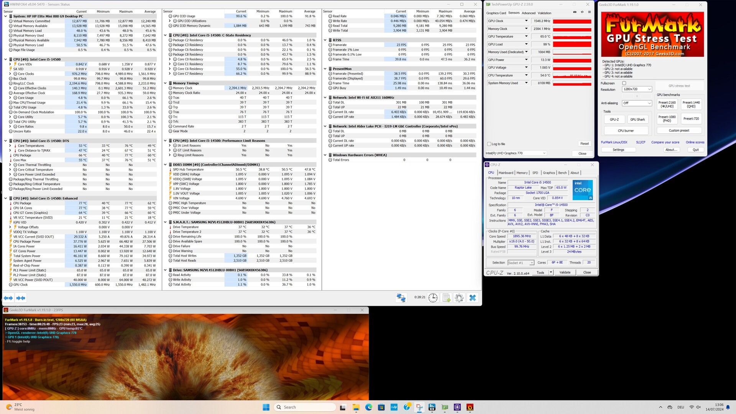Expand the Core Temperatures tree row
The width and height of the screenshot is (736, 414).
click(x=10, y=146)
